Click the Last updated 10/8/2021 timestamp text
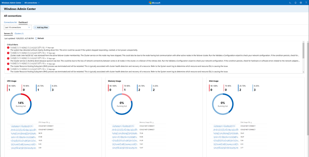 click(x=19, y=38)
